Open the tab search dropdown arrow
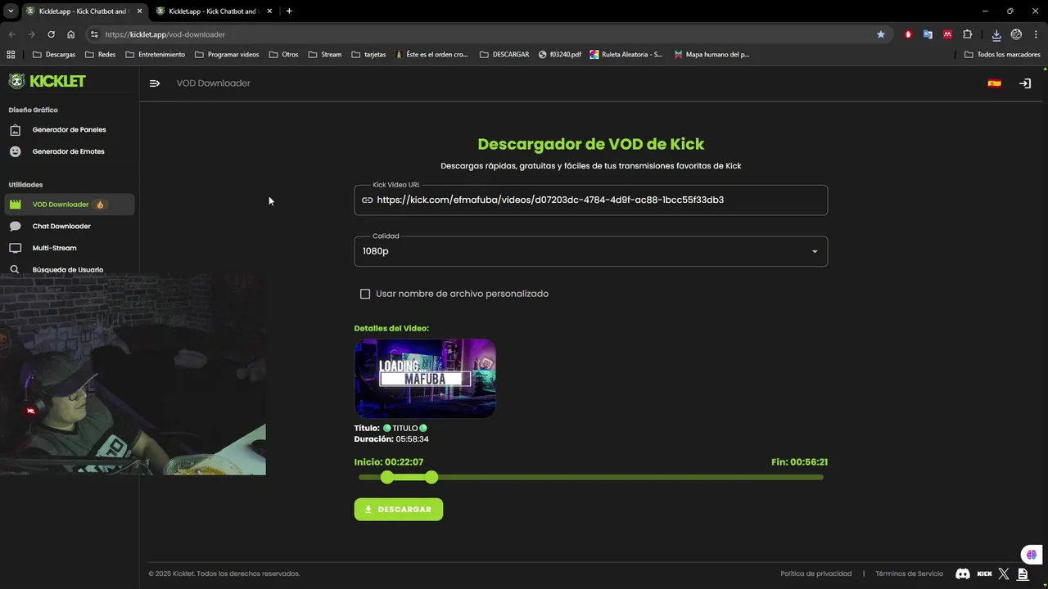 coord(11,11)
